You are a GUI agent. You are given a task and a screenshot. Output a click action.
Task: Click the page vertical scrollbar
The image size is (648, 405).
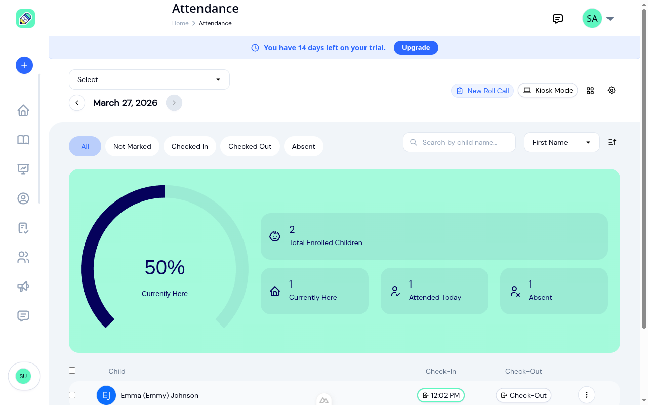pos(644,170)
